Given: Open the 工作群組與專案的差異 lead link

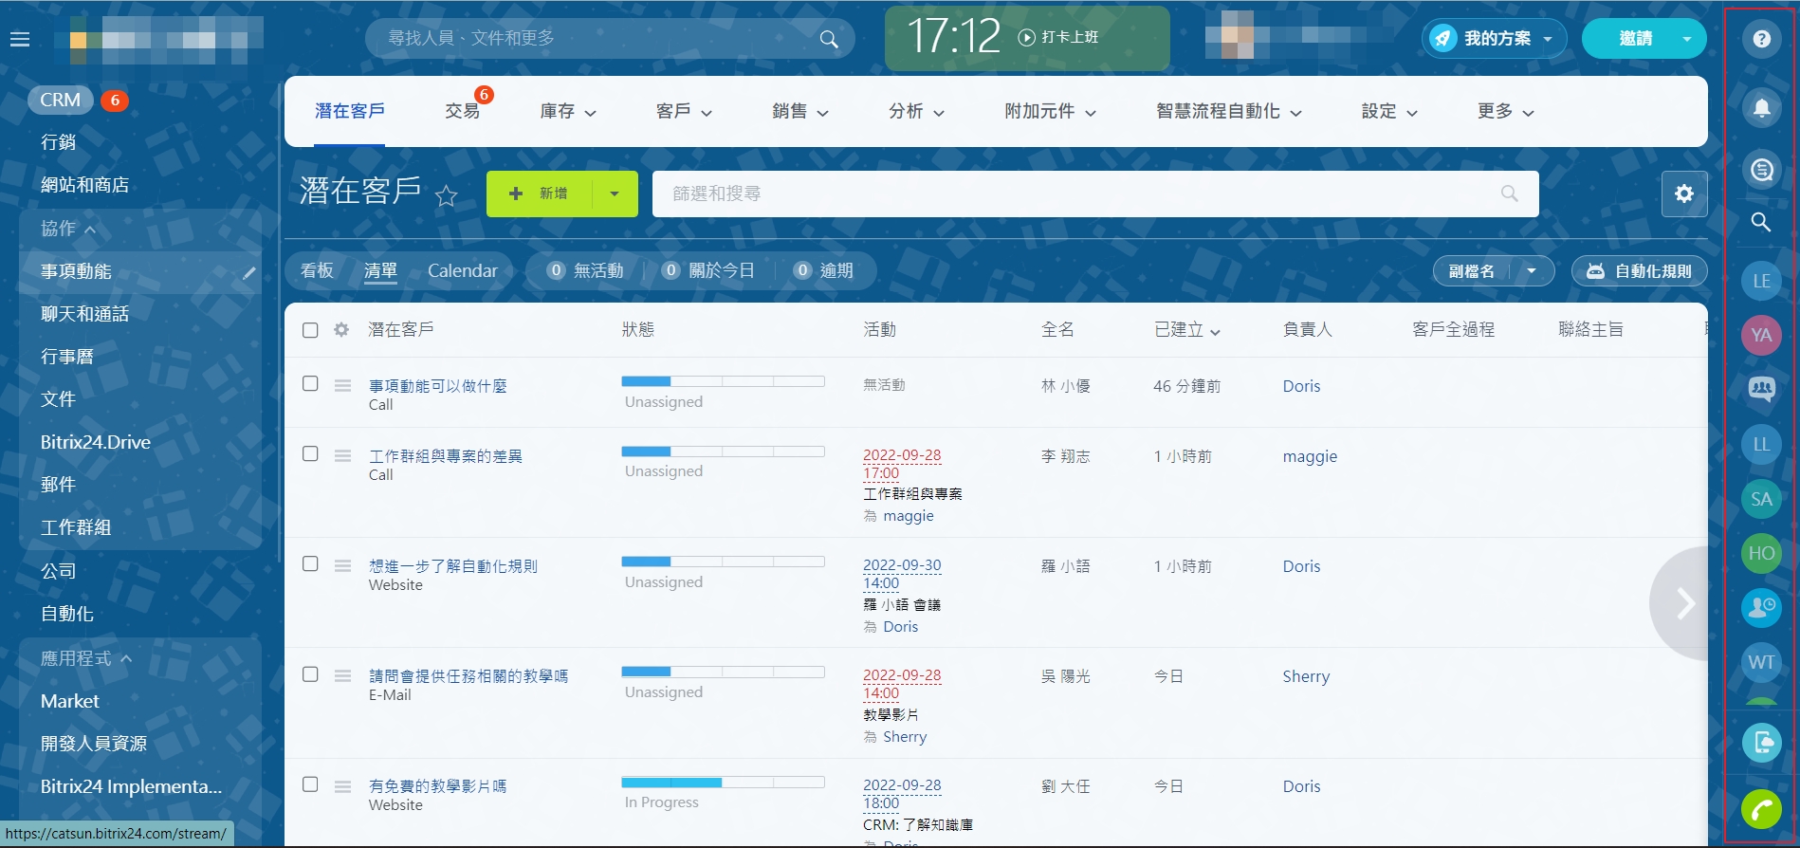Looking at the screenshot, I should [445, 456].
